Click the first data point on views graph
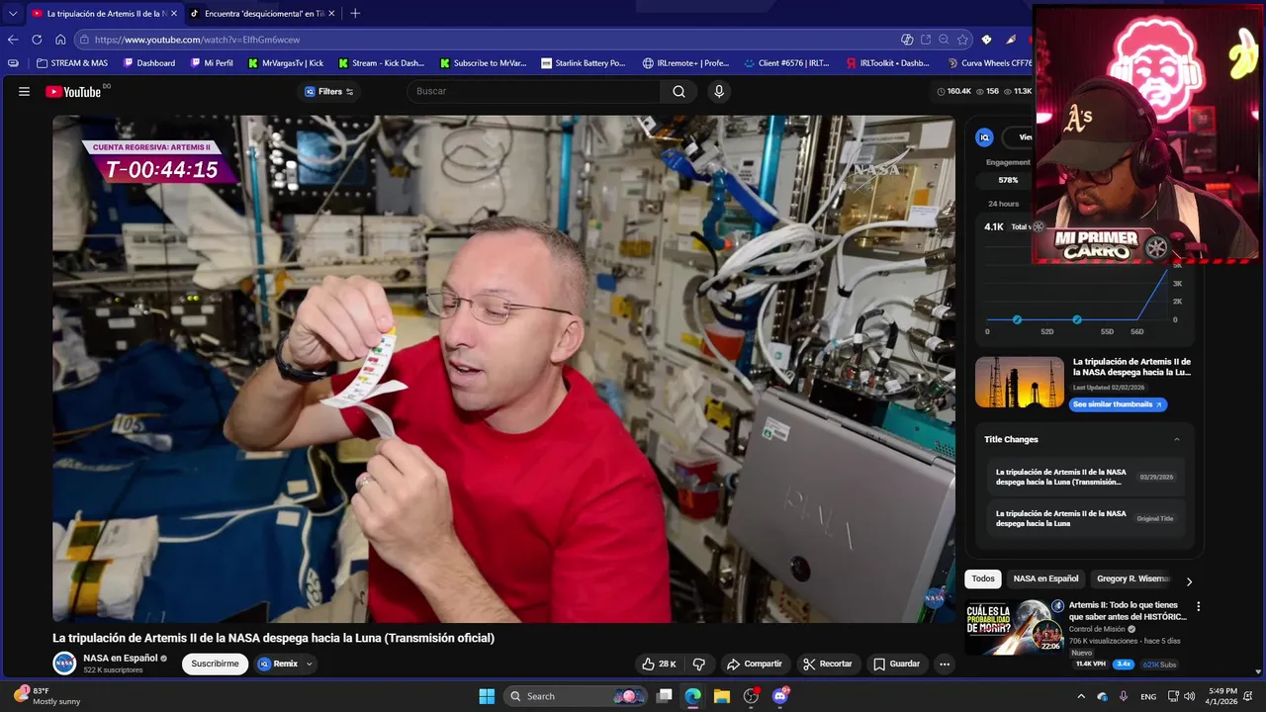 pyautogui.click(x=1017, y=319)
